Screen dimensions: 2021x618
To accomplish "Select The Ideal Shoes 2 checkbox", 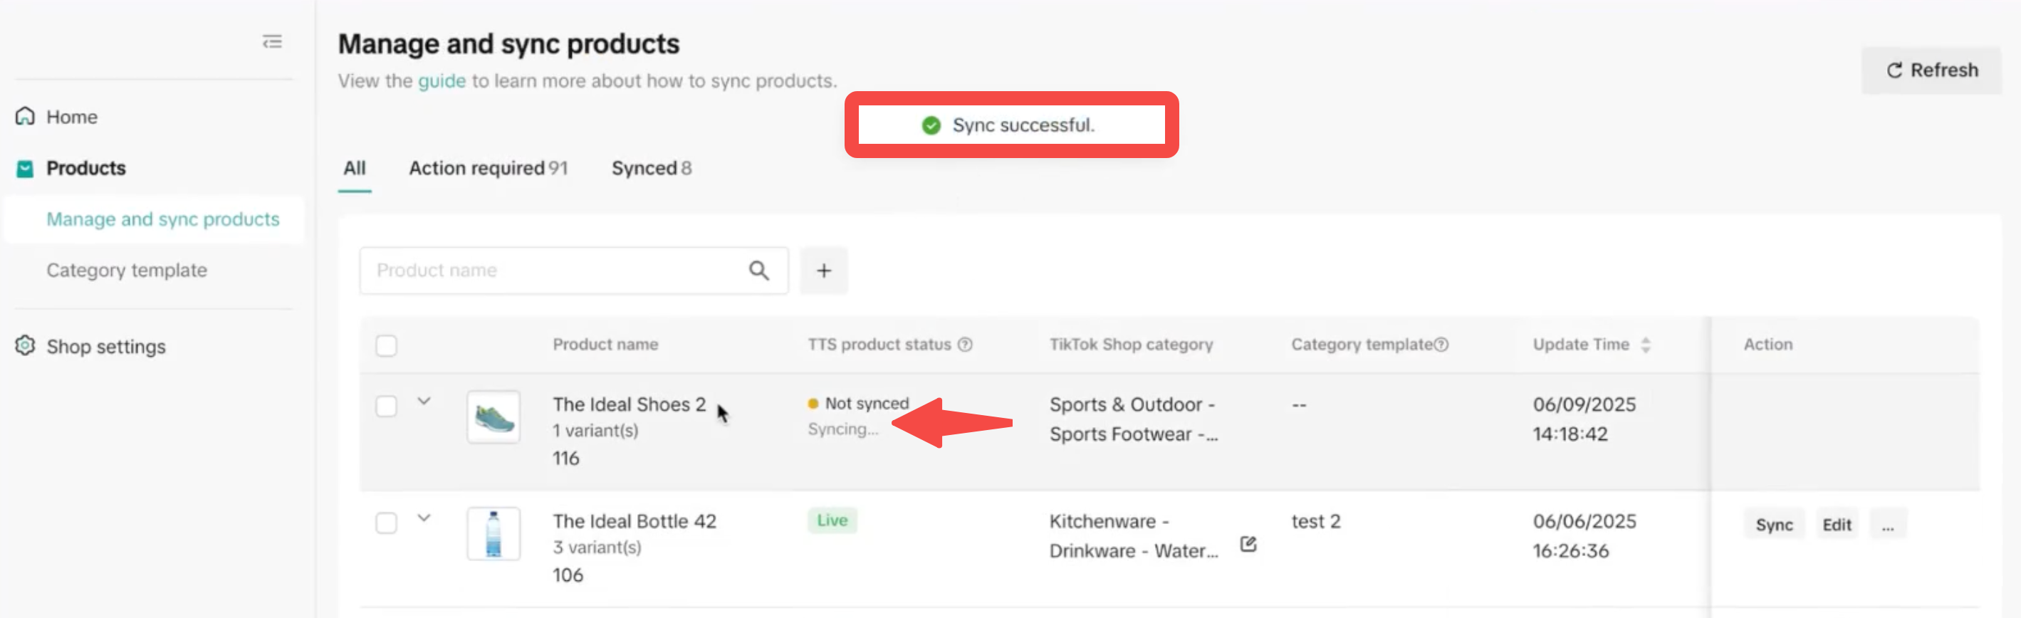I will (x=386, y=407).
